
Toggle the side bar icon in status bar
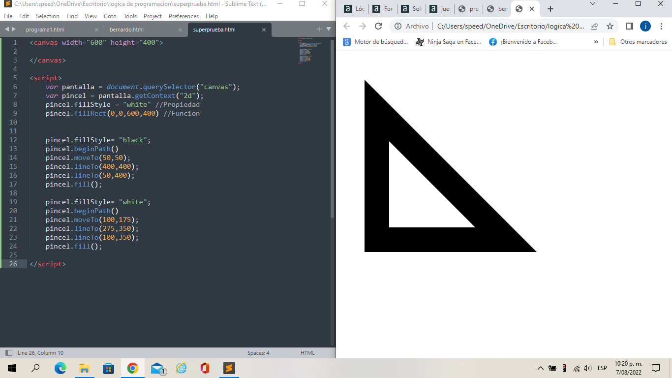click(8, 353)
